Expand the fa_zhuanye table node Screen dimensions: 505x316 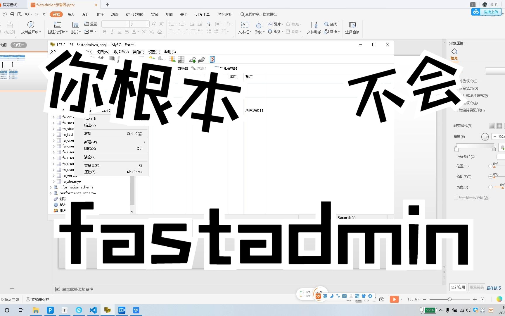(x=54, y=181)
